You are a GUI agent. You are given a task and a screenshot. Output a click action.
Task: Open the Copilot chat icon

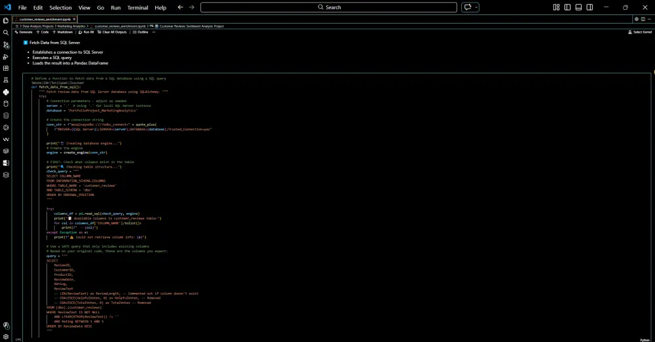coord(468,7)
